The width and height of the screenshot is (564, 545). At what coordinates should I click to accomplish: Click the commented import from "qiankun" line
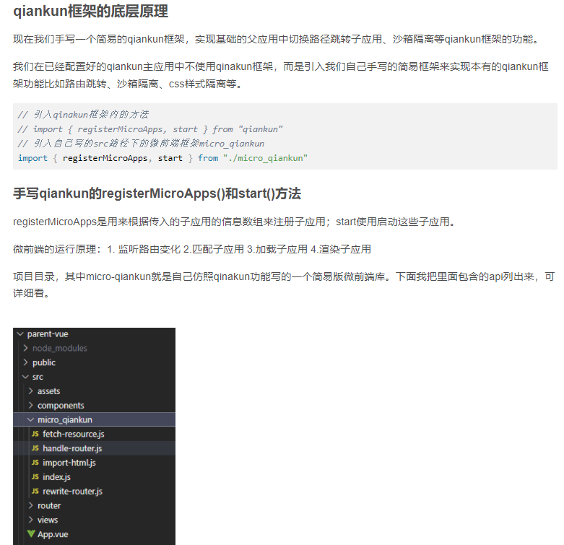(150, 129)
